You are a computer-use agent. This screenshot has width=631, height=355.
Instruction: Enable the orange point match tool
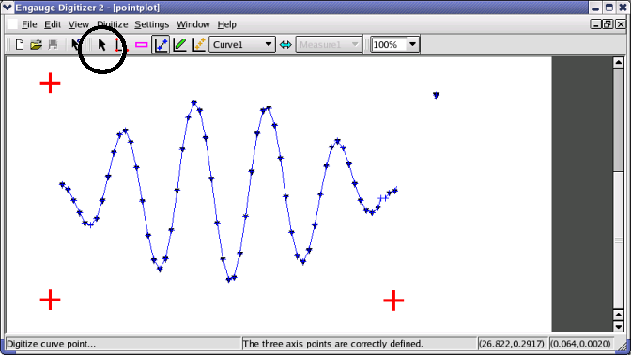(199, 45)
